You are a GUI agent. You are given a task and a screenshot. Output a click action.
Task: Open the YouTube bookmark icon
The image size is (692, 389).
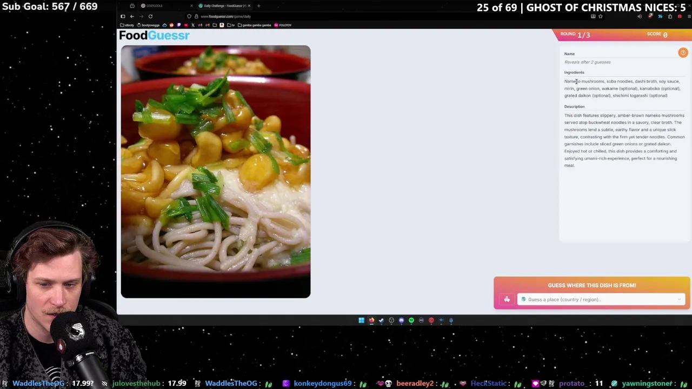(x=186, y=25)
